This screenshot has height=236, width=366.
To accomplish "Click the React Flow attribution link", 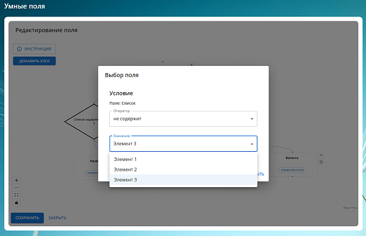I will [x=350, y=207].
